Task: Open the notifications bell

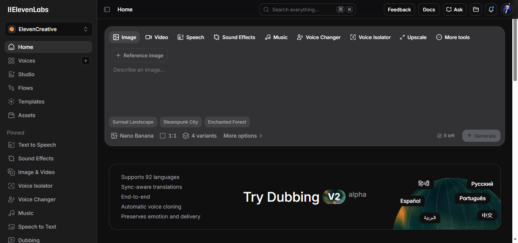Action: pos(491,9)
